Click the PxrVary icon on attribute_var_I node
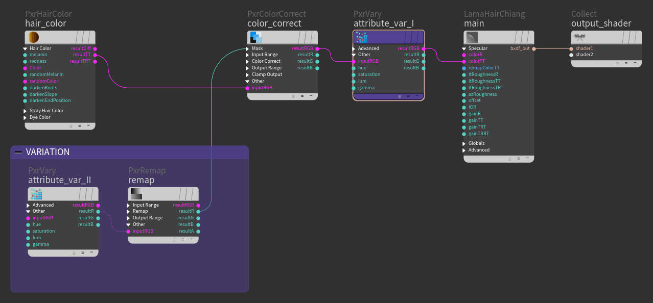653x303 pixels. (362, 37)
